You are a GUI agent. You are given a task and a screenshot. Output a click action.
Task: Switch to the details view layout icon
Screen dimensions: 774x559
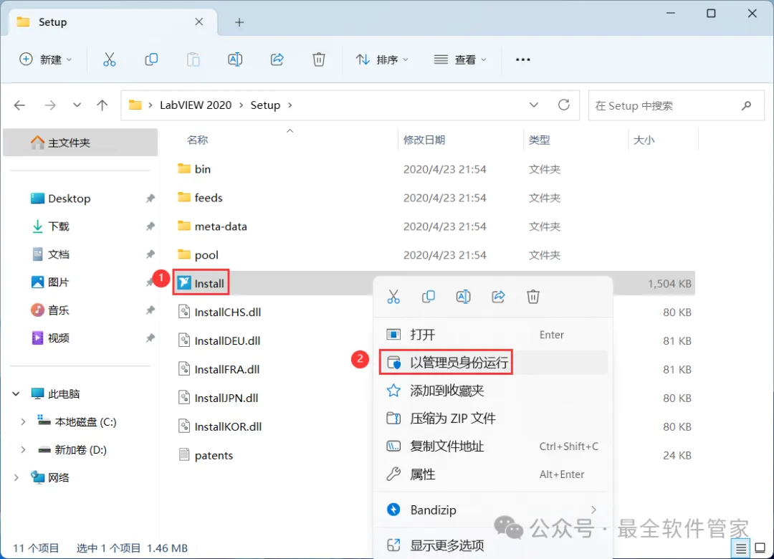click(741, 548)
